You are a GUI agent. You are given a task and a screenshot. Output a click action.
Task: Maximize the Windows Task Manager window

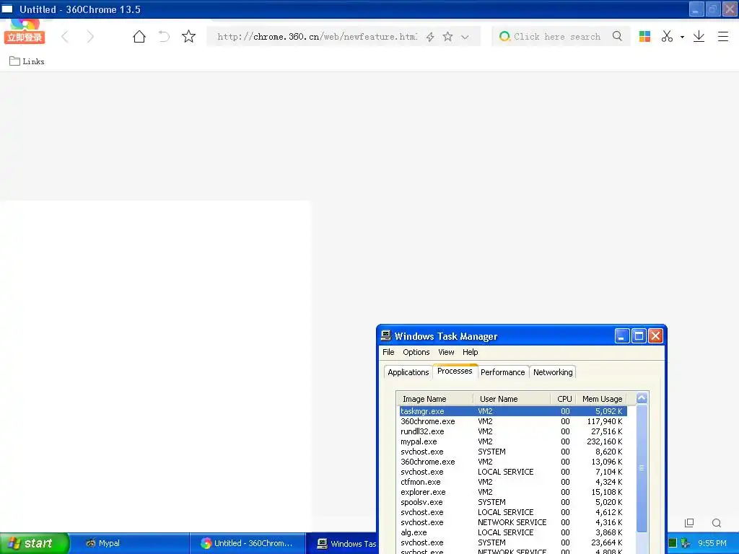point(639,336)
